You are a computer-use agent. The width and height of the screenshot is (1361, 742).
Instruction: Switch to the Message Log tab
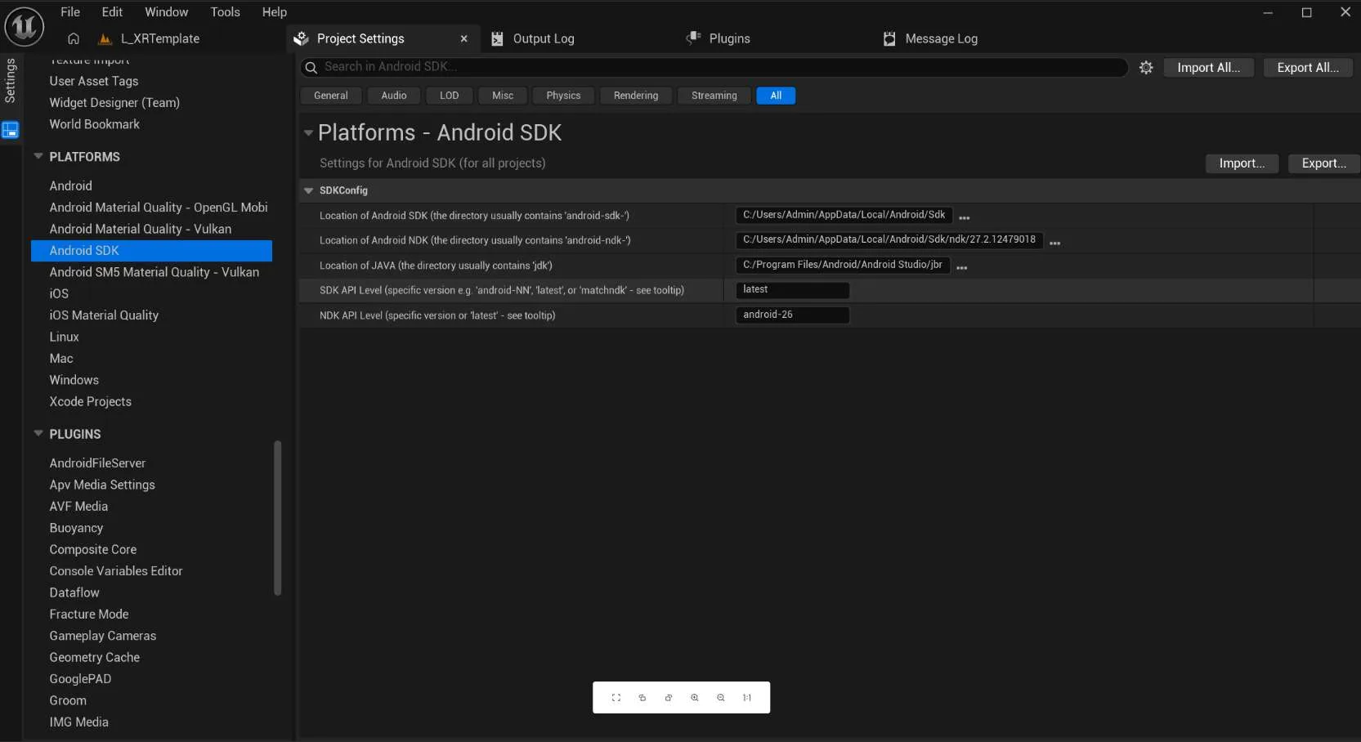pos(942,38)
